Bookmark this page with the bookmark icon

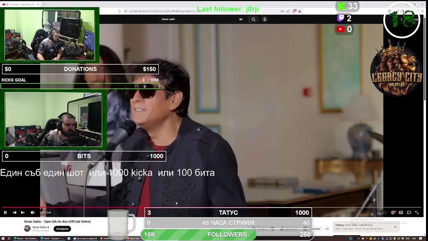[x=119, y=11]
